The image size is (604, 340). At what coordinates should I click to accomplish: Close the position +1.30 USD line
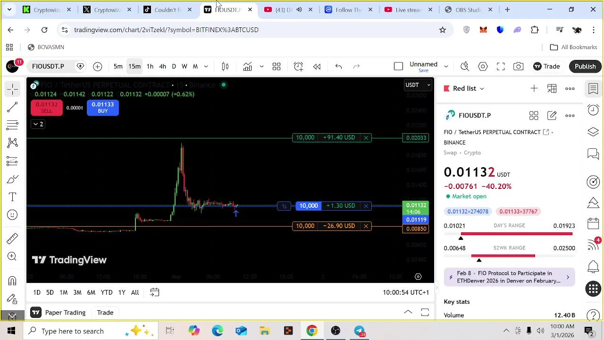[x=366, y=206]
